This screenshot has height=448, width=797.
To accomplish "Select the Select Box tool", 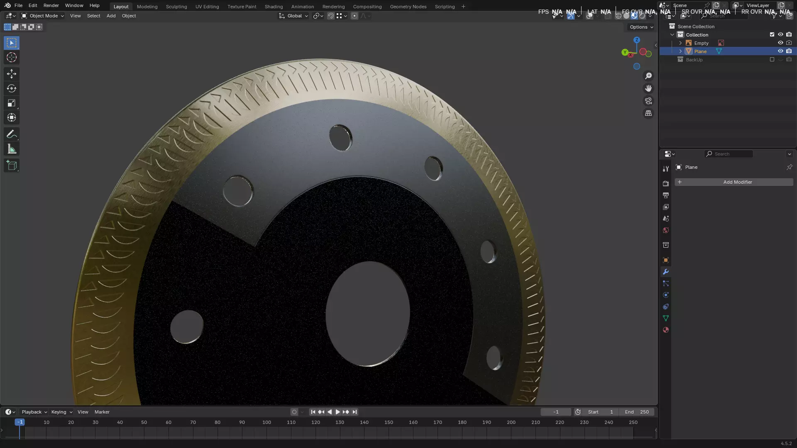I will click(x=12, y=43).
